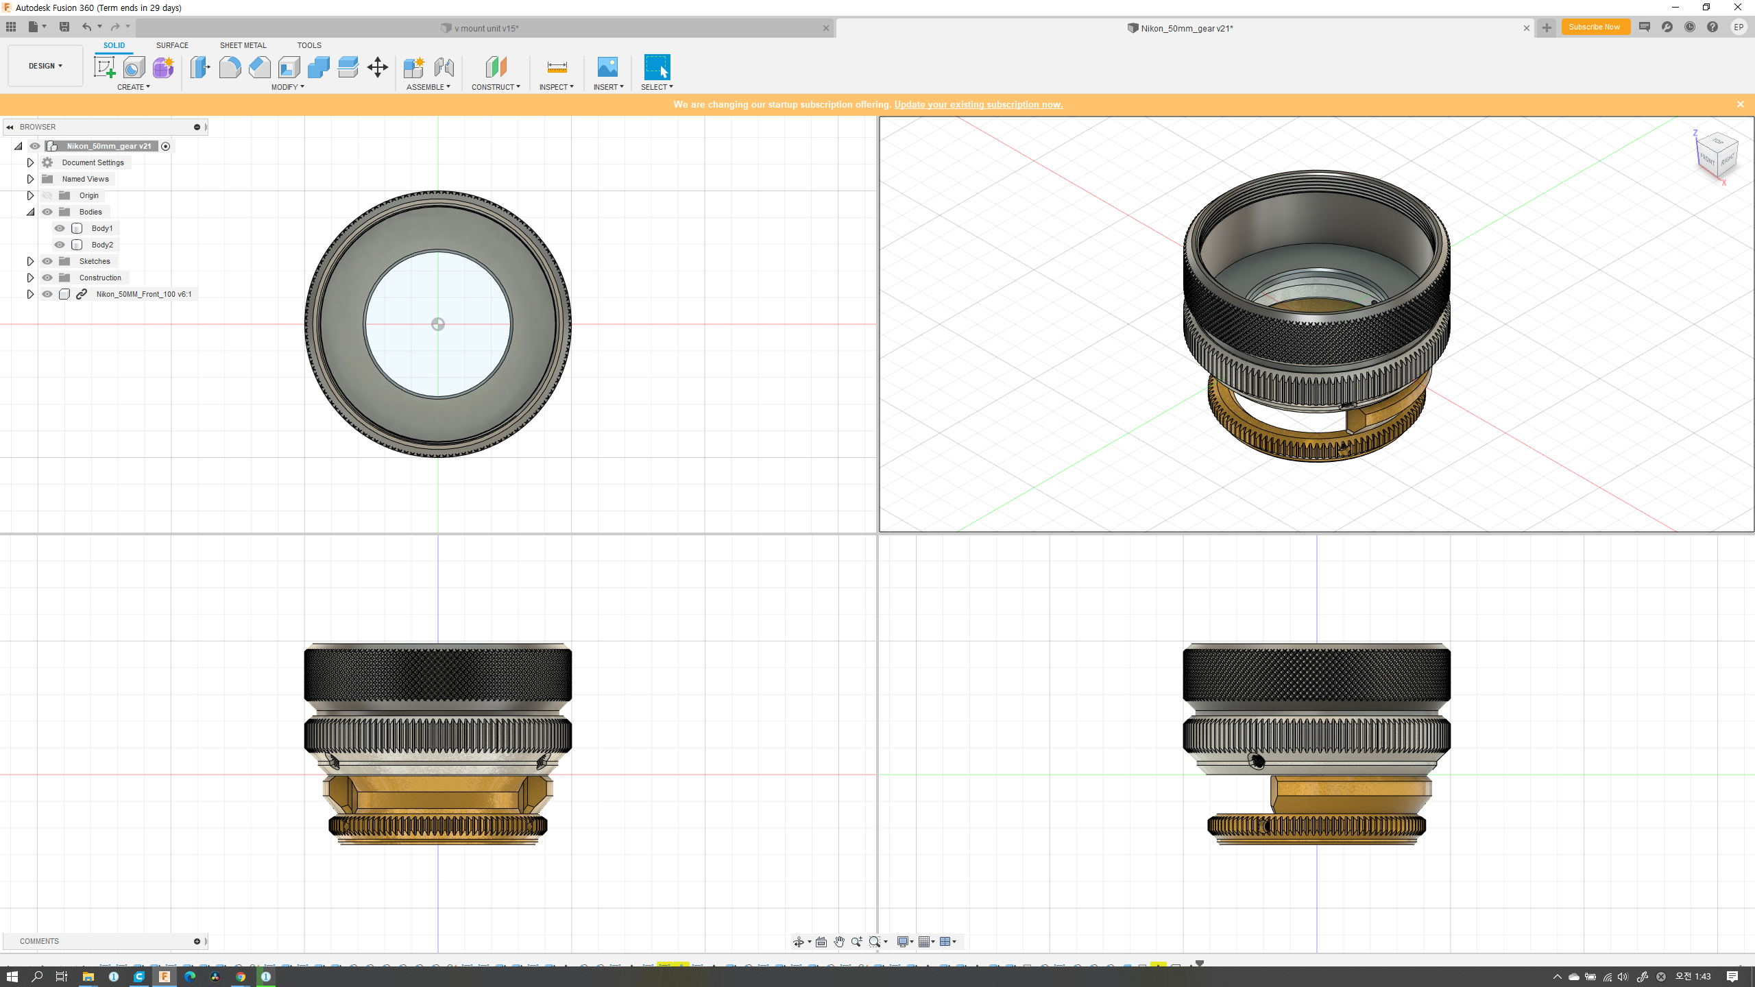Viewport: 1755px width, 987px height.
Task: Select the Create Sketch tool
Action: coord(104,67)
